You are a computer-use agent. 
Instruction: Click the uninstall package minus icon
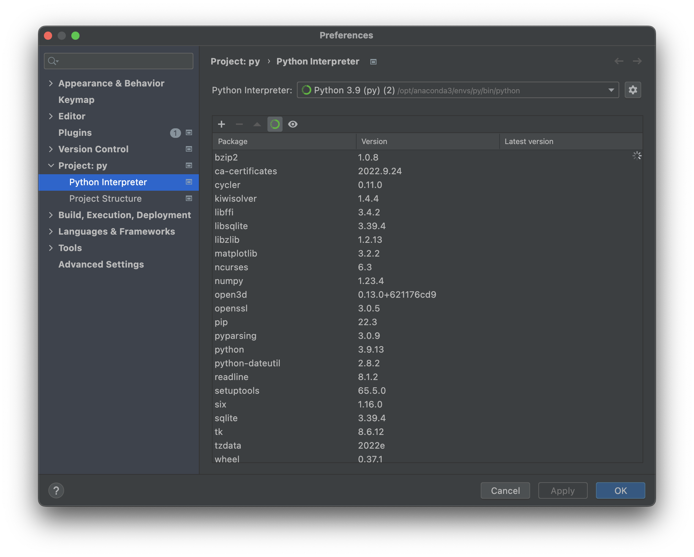coord(239,124)
